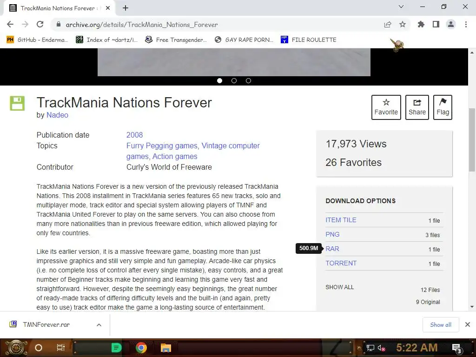This screenshot has width=476, height=357.
Task: Open 2008 publication date link
Action: pyautogui.click(x=134, y=135)
